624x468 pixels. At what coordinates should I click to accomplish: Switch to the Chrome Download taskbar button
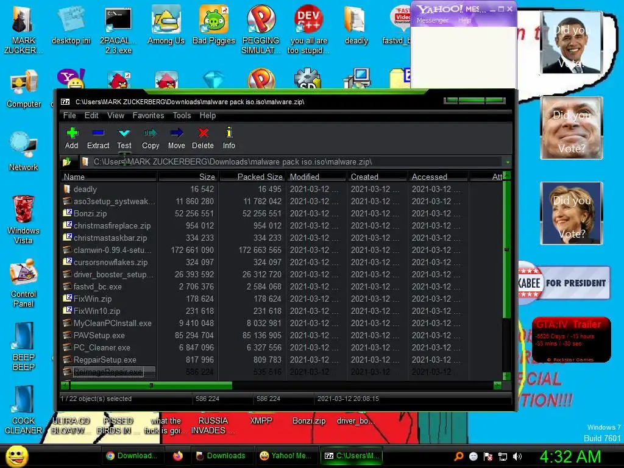[132, 456]
